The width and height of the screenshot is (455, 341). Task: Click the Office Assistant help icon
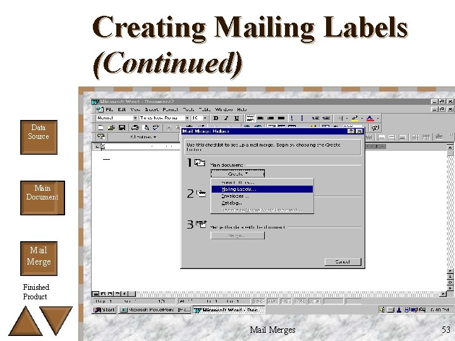pyautogui.click(x=375, y=128)
